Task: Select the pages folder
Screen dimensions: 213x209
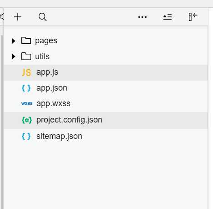Action: tap(106, 41)
